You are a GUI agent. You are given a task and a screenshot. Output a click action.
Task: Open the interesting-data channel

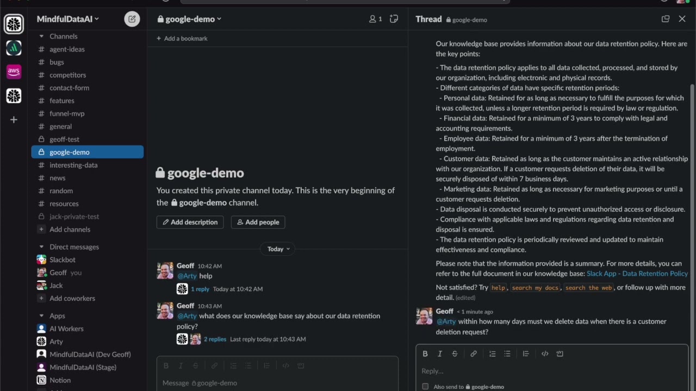(x=88, y=165)
